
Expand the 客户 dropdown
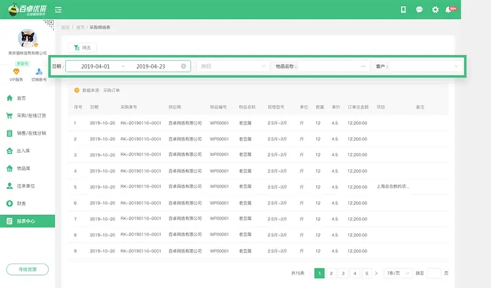[x=426, y=66]
